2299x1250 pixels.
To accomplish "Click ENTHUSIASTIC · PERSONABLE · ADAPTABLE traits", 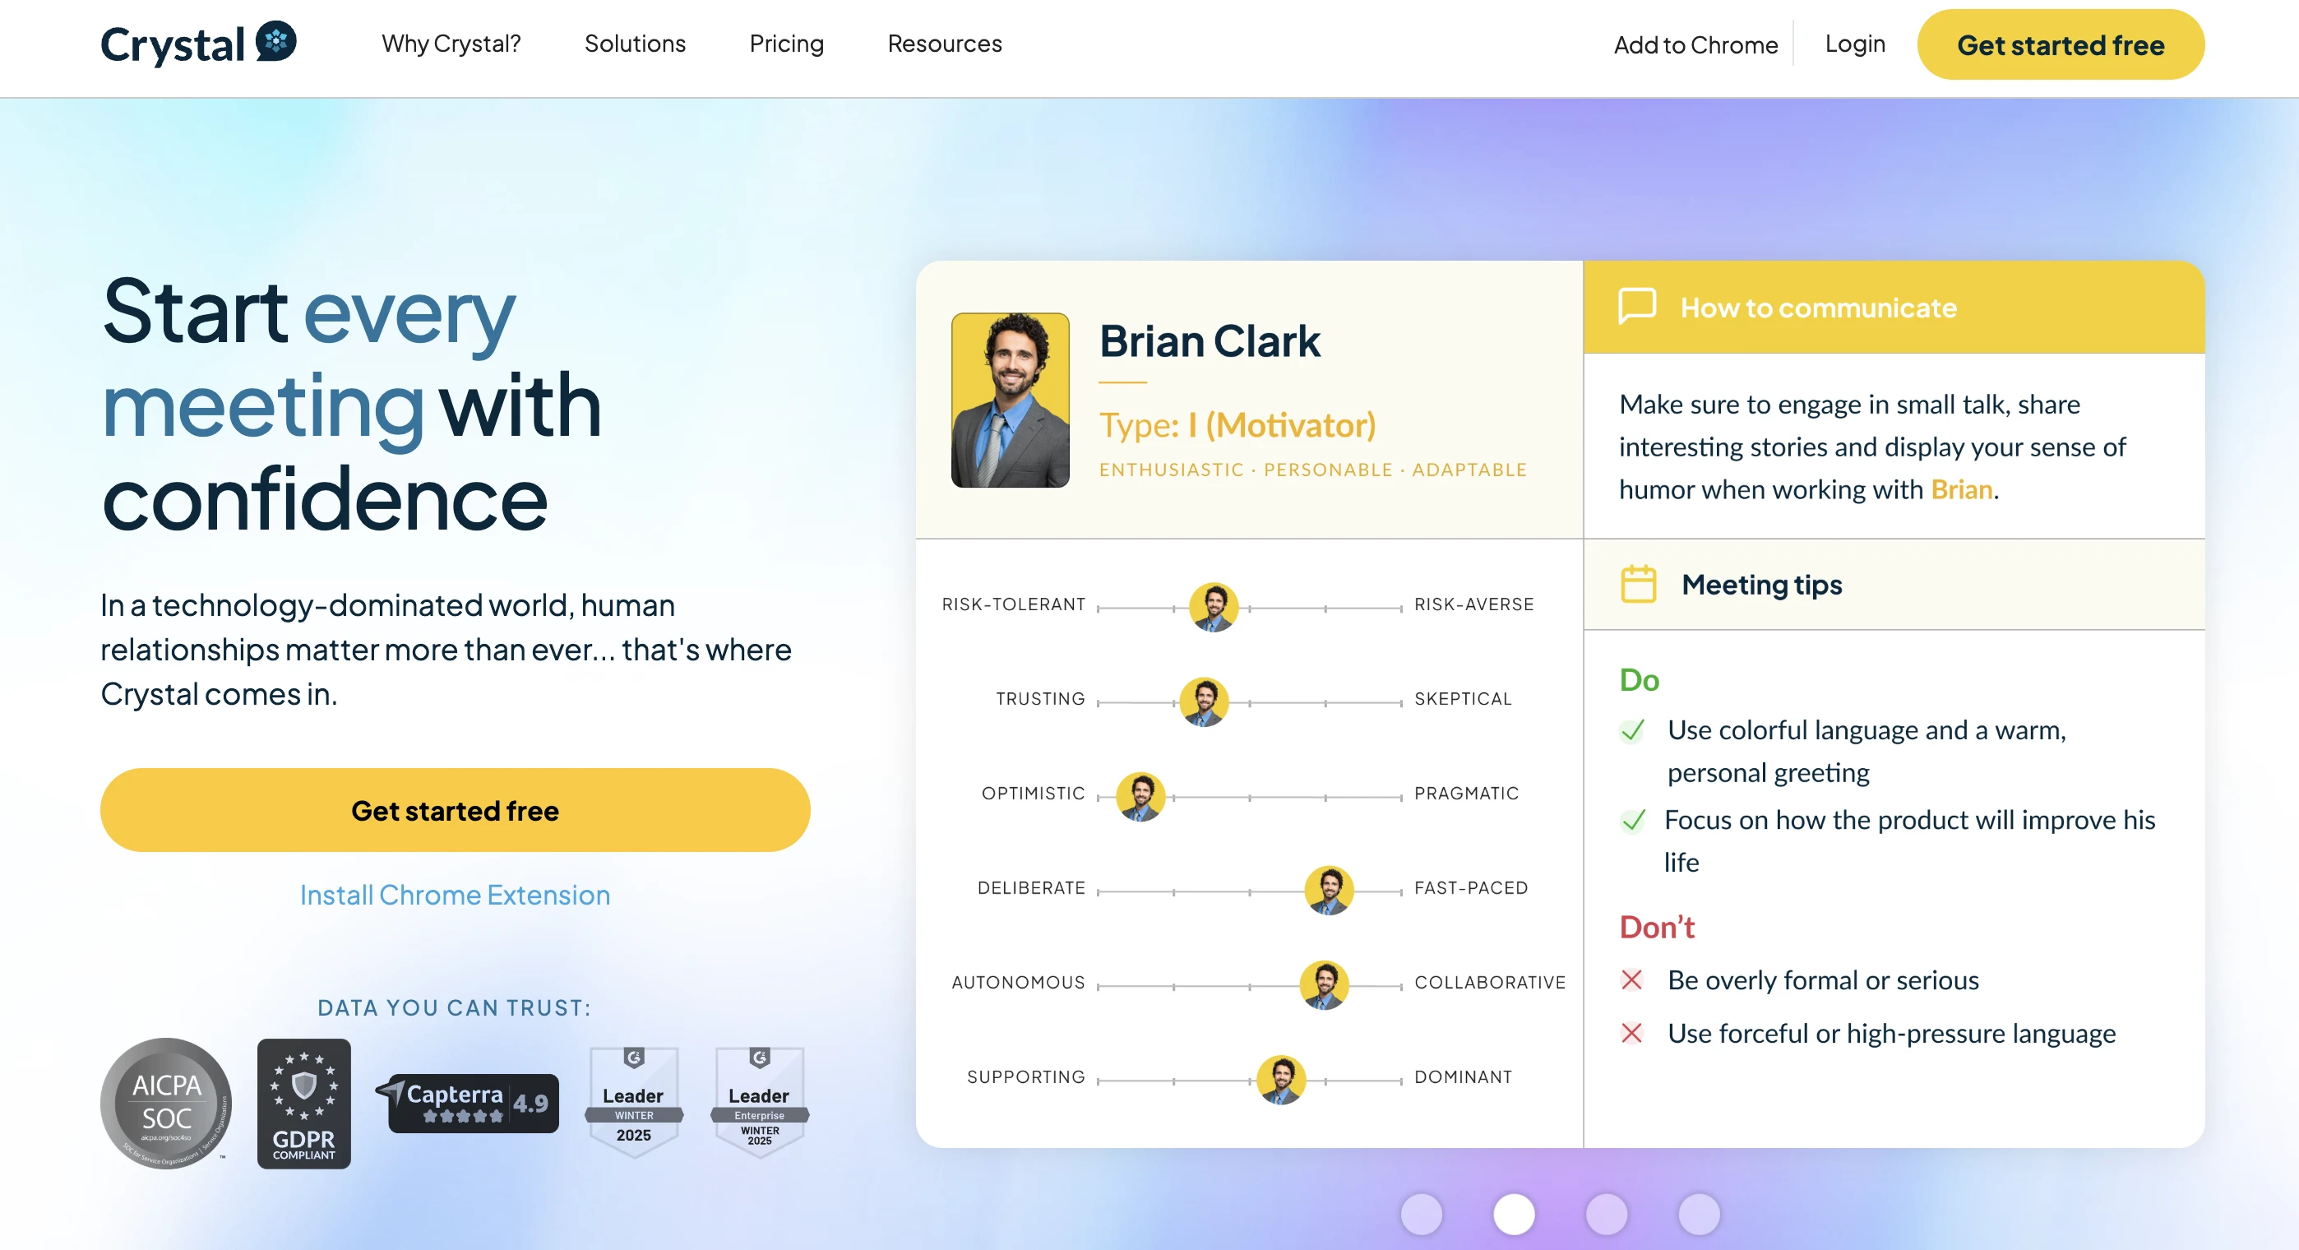I will (1313, 470).
